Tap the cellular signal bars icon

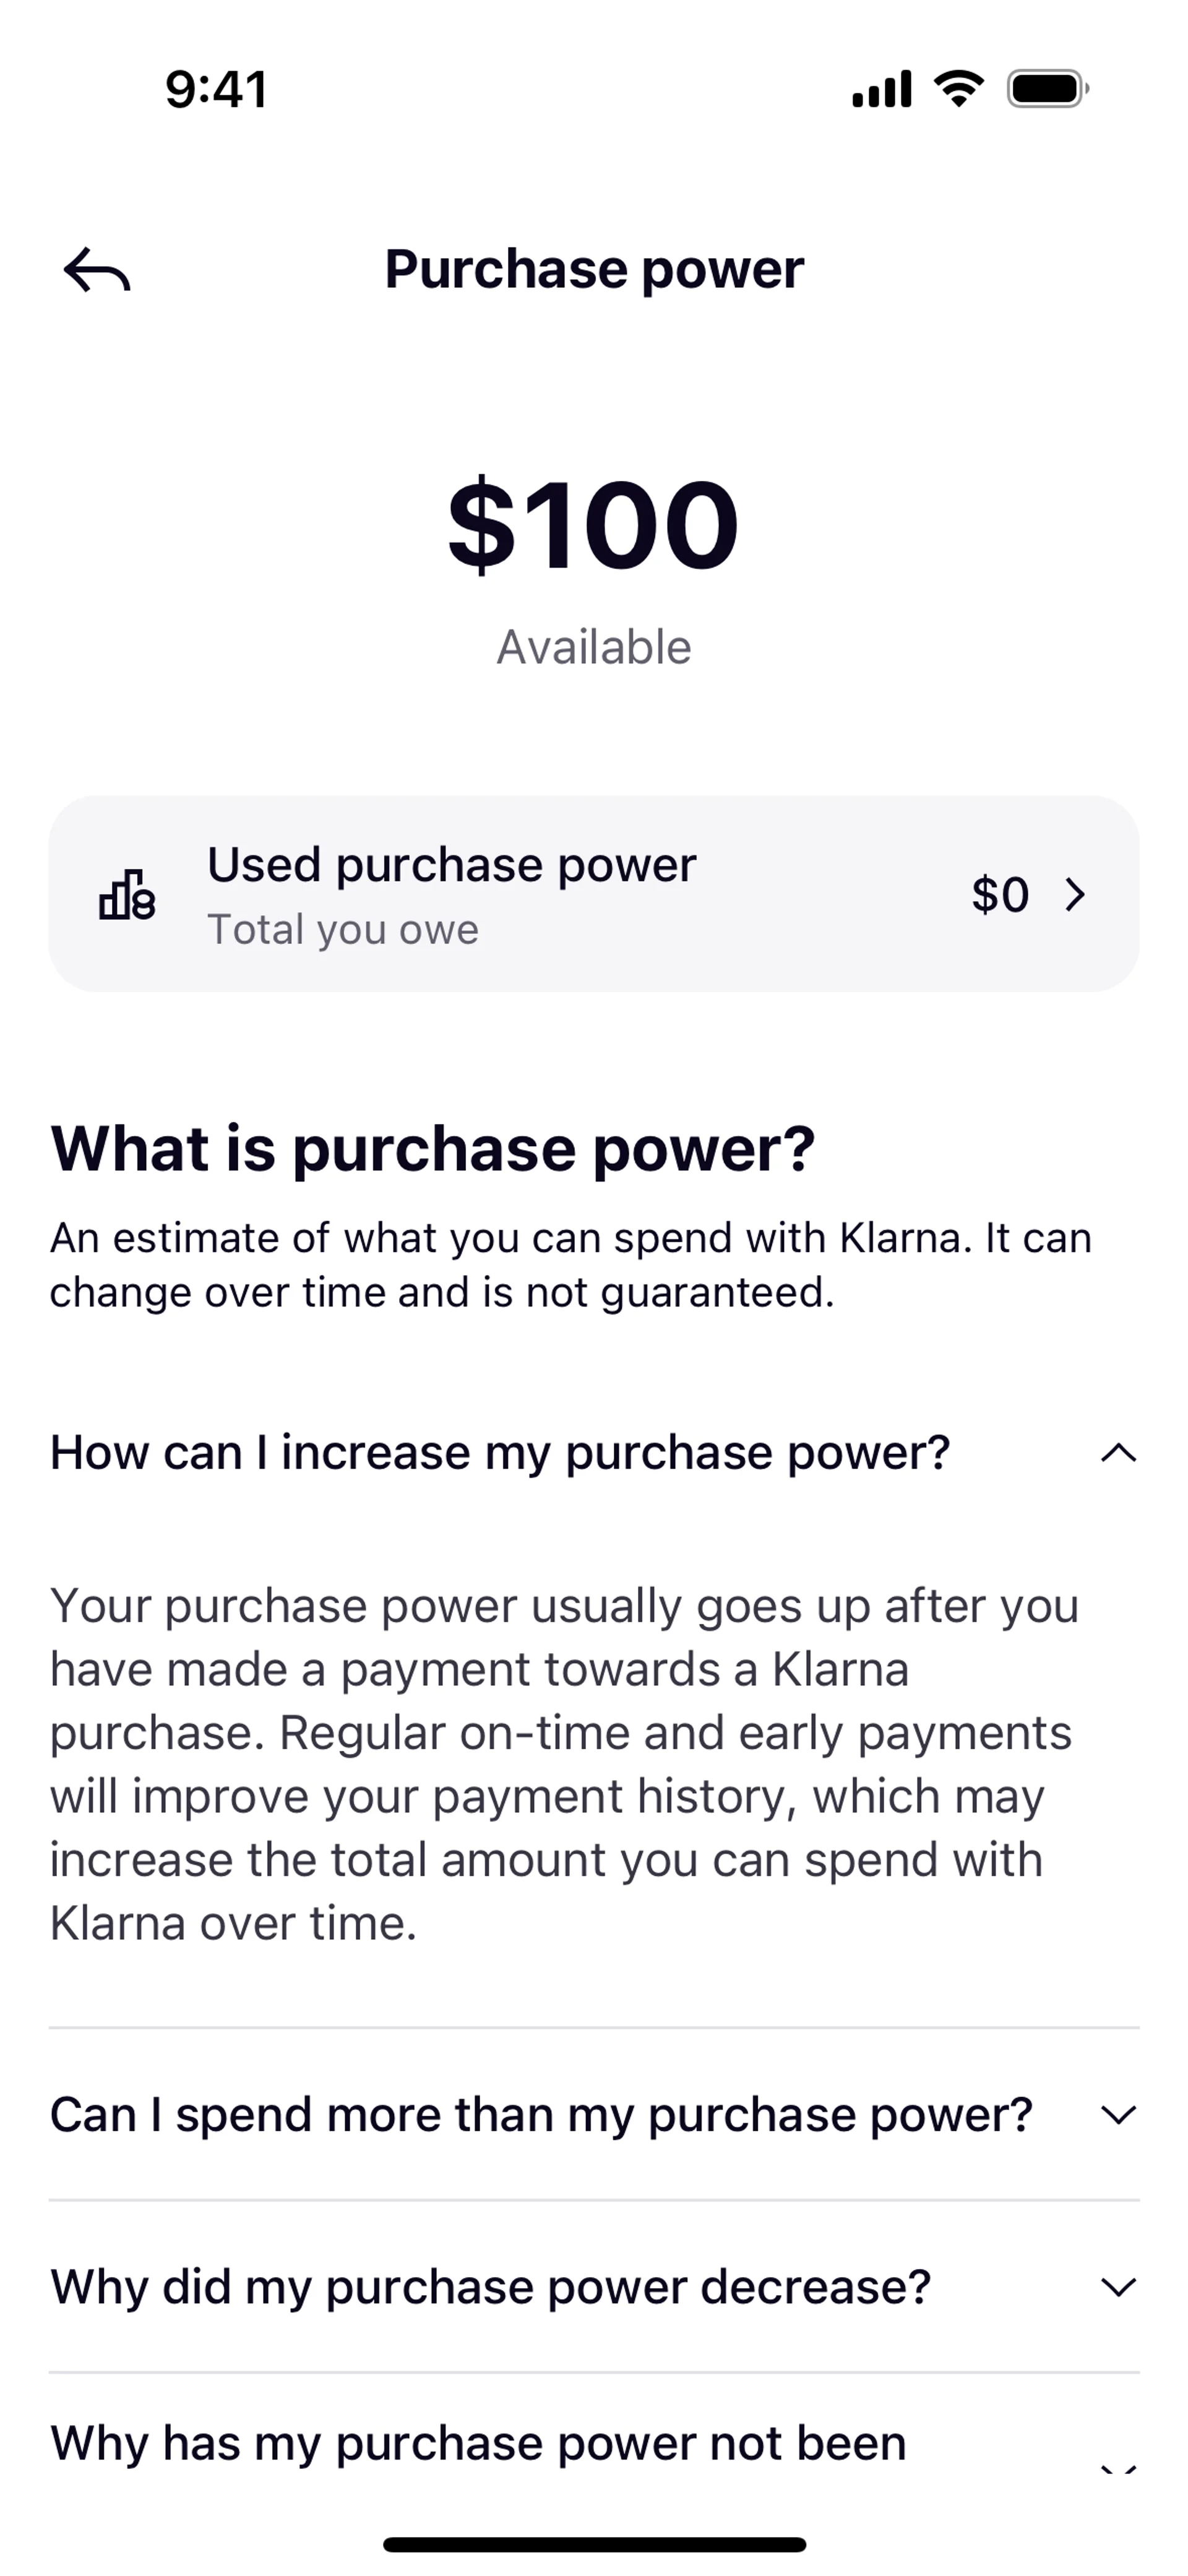pos(881,89)
